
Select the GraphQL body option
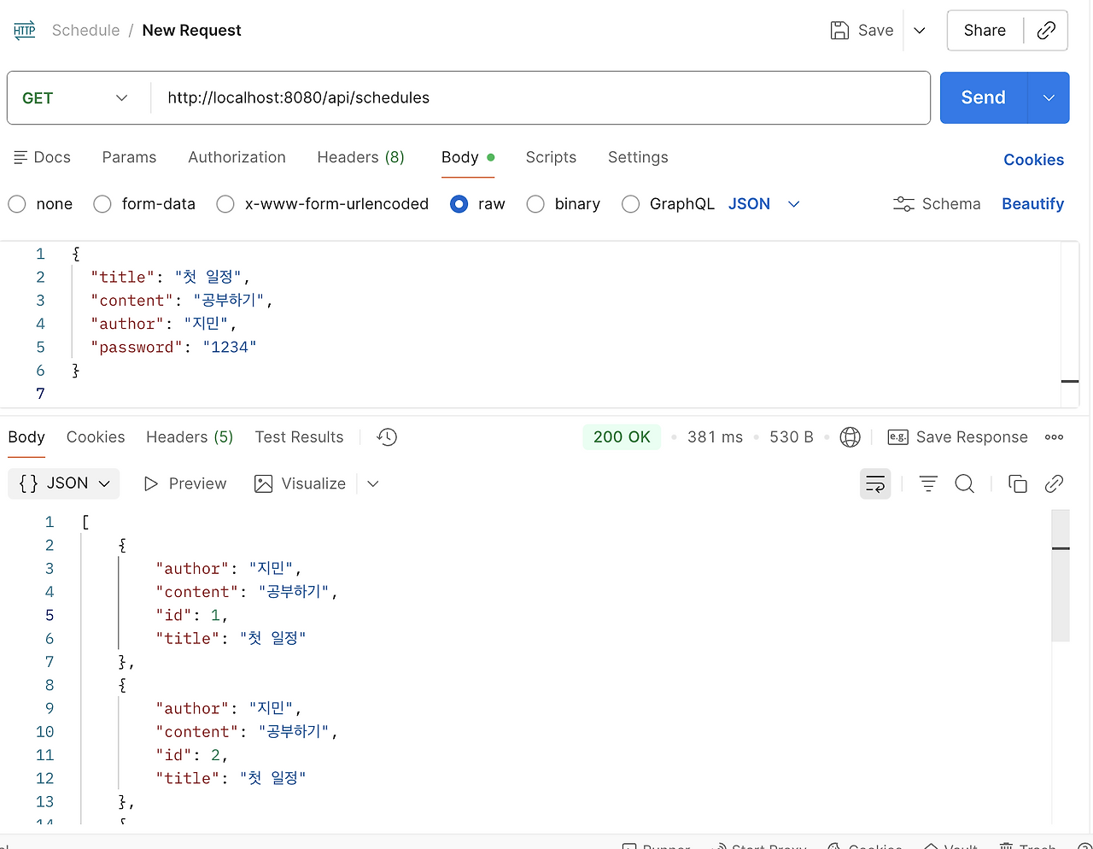(x=630, y=204)
